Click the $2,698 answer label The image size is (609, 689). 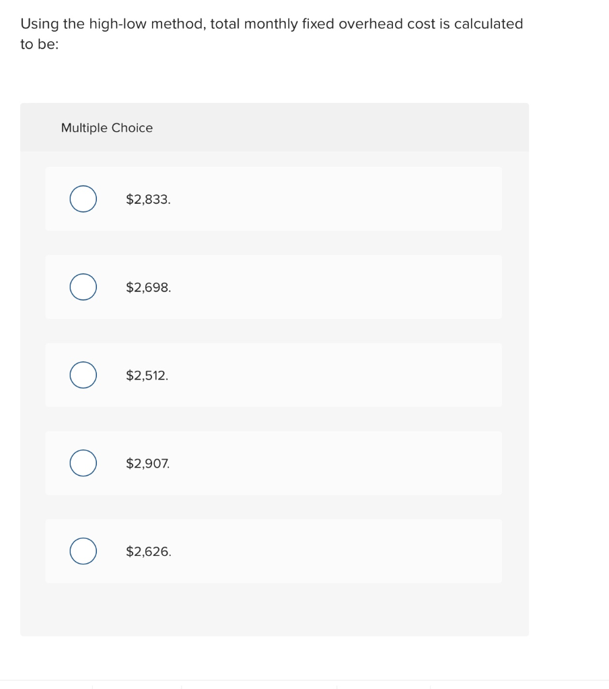pos(148,287)
